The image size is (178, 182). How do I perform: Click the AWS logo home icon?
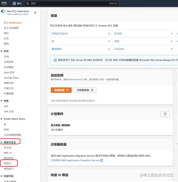[4, 3]
